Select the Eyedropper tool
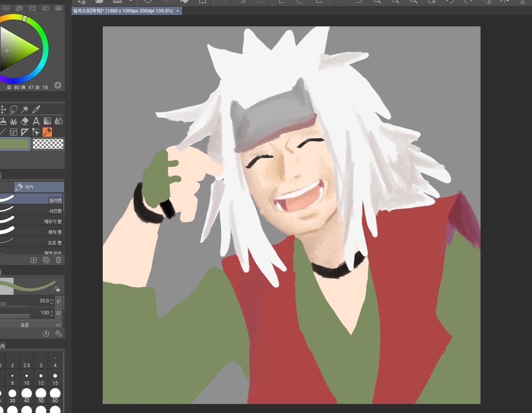Screen dimensions: 532x413 click(36, 109)
